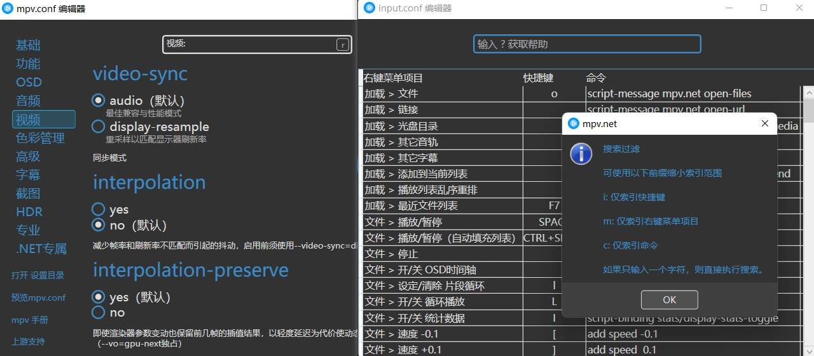The image size is (814, 356).
Task: Select the 加载 > 其它字幕 cell
Action: click(x=443, y=158)
